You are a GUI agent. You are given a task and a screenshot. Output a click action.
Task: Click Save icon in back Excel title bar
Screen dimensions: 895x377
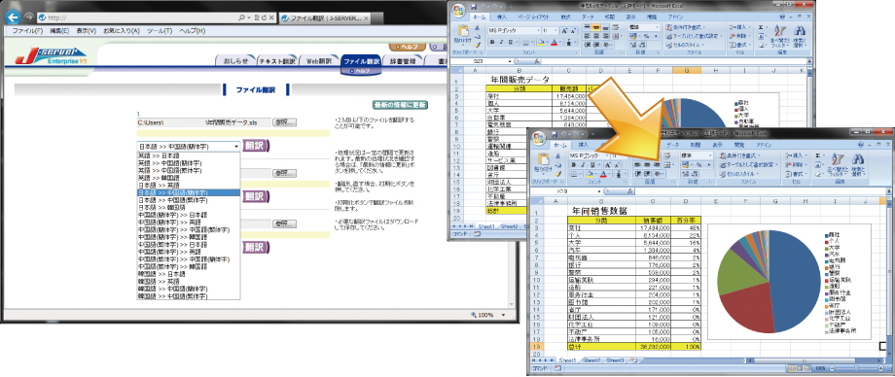tap(475, 6)
